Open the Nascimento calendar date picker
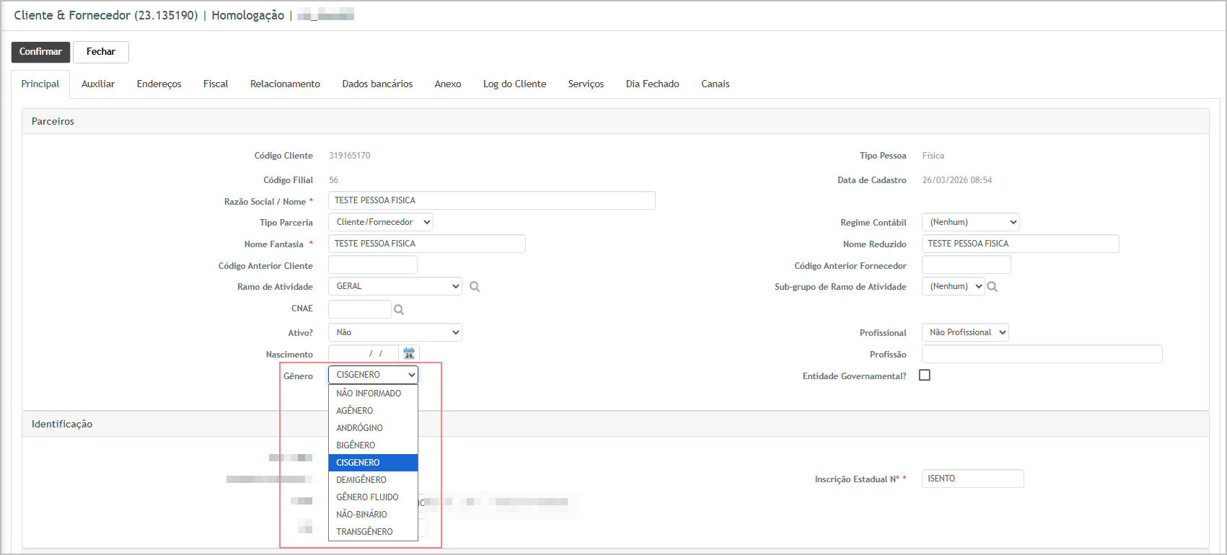 point(409,353)
